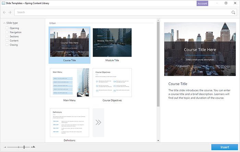Check the Navigation slide type filter
240x152 pixels.
[x=7, y=32]
